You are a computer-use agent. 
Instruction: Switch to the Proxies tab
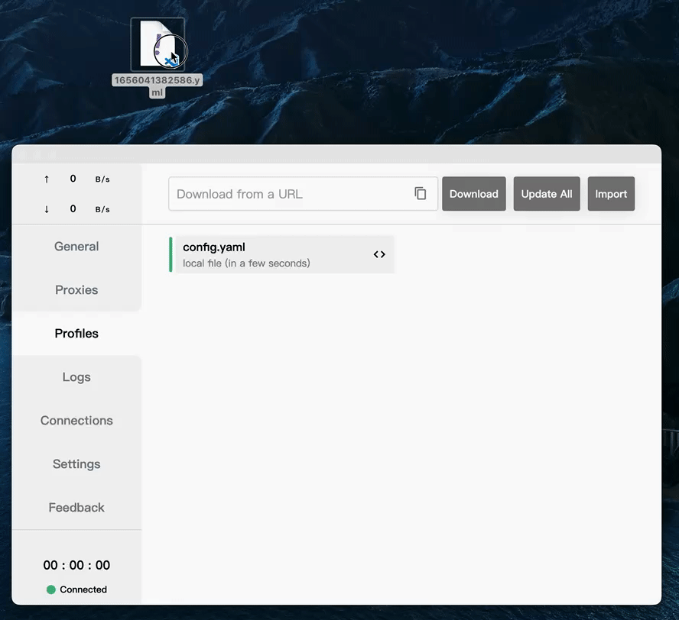point(76,290)
